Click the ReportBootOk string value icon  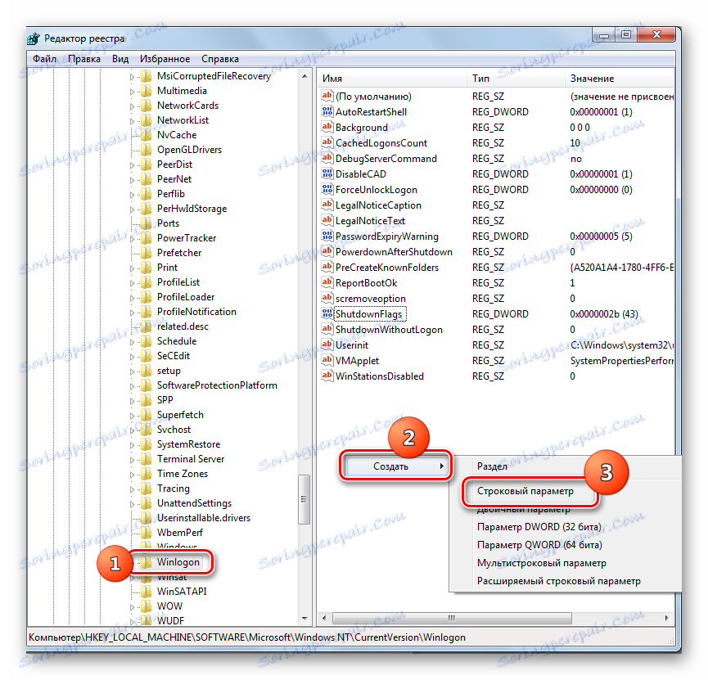327,282
